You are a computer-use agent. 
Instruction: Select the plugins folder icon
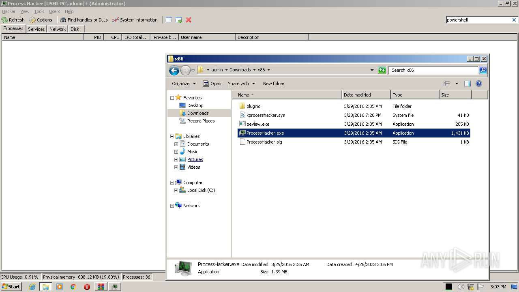242,106
